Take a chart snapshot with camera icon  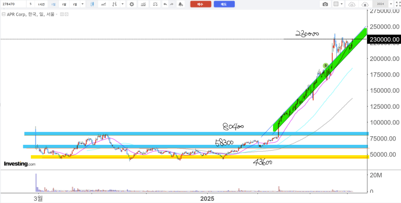click(325, 4)
